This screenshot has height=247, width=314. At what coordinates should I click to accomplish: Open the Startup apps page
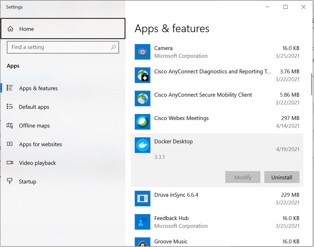coord(27,182)
